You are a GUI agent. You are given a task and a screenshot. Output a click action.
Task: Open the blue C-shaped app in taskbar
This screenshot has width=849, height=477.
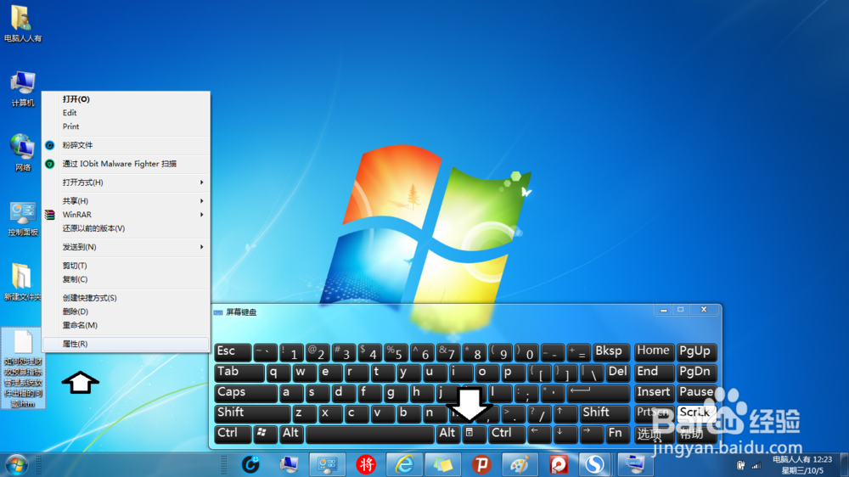pyautogui.click(x=250, y=464)
